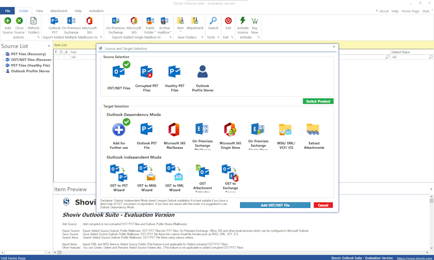The image size is (434, 260).
Task: Open About link at top right
Action: tap(384, 11)
